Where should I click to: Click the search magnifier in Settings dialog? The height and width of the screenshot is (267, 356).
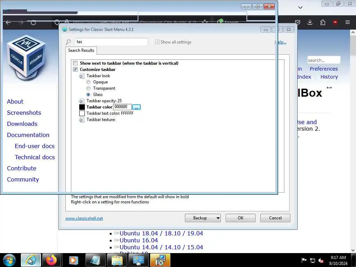pos(68,42)
